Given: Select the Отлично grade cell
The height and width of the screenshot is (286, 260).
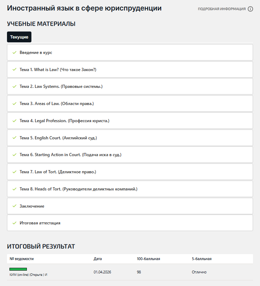Looking at the screenshot, I should 199,272.
